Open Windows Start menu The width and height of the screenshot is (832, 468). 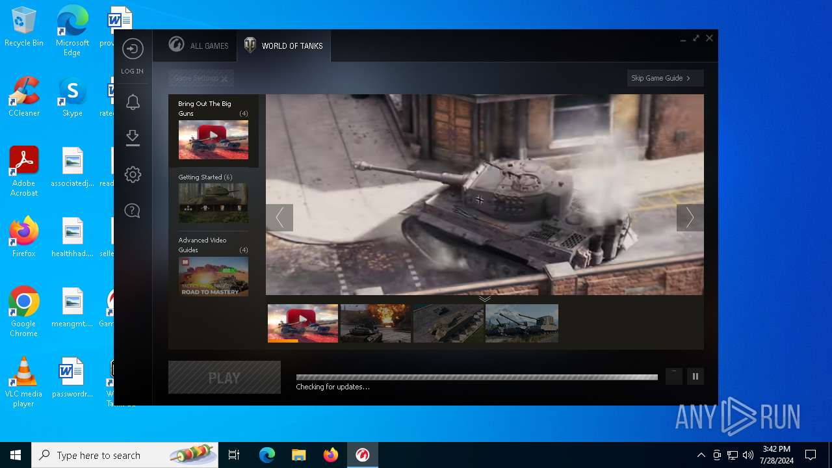[16, 455]
